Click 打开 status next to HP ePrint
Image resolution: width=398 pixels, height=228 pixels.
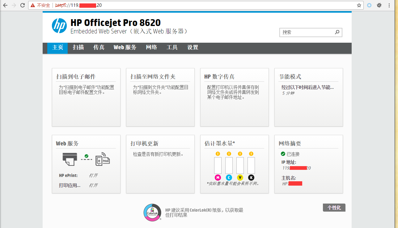pos(93,175)
